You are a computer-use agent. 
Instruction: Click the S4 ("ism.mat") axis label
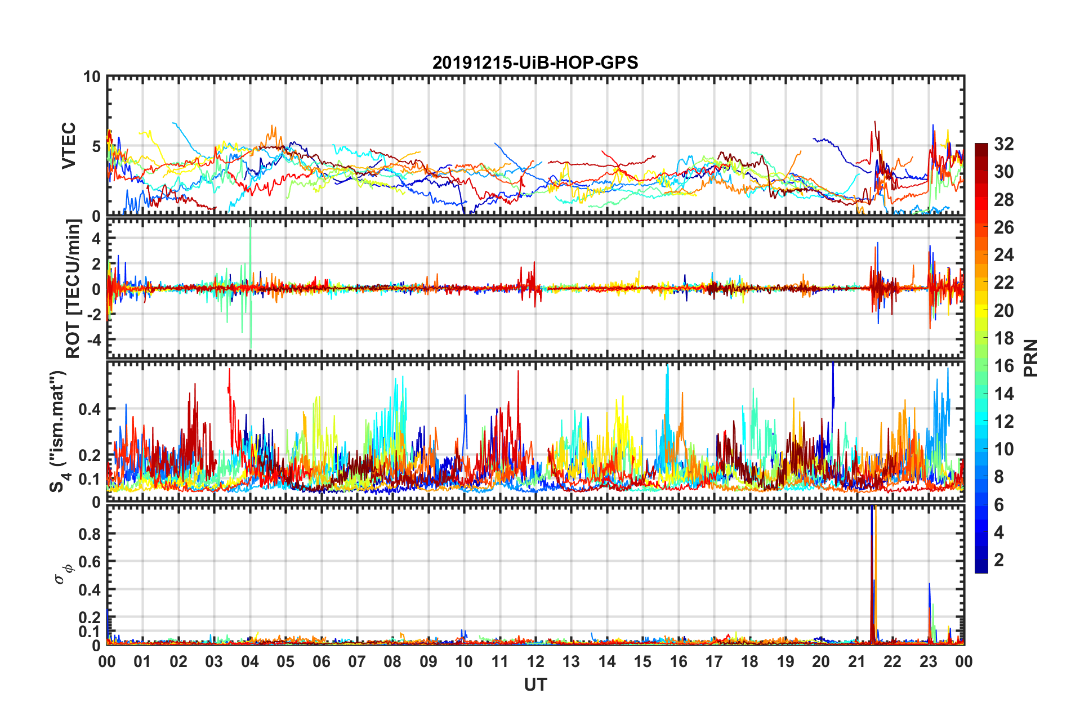pos(60,432)
